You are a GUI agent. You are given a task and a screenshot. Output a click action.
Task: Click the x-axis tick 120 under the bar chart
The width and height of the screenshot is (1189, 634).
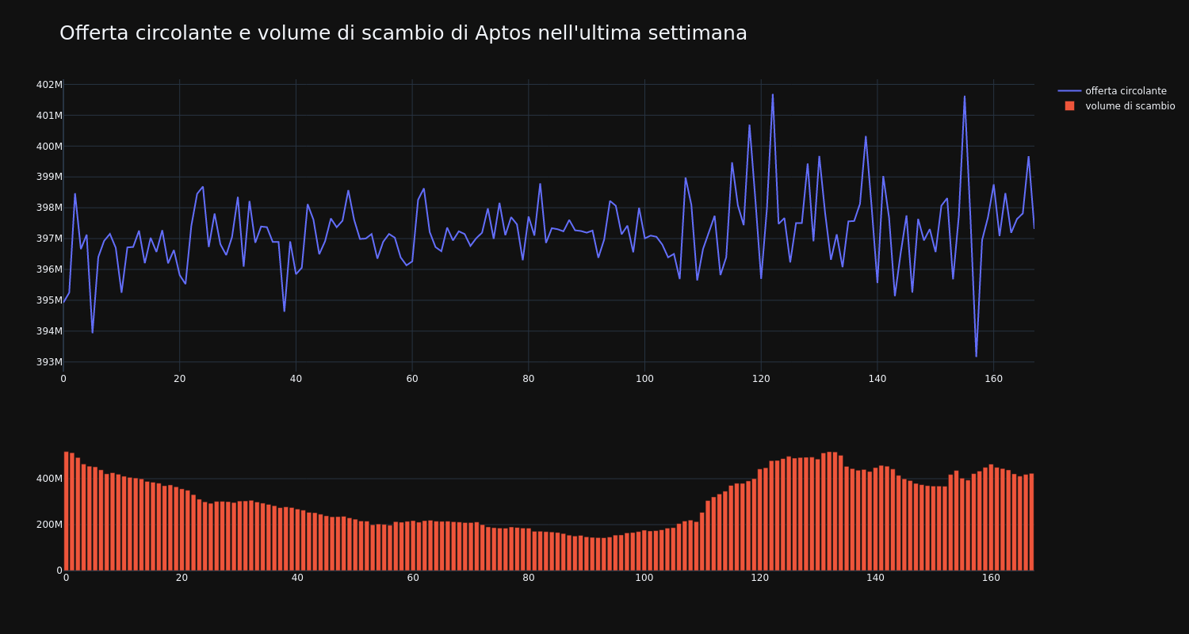click(760, 578)
